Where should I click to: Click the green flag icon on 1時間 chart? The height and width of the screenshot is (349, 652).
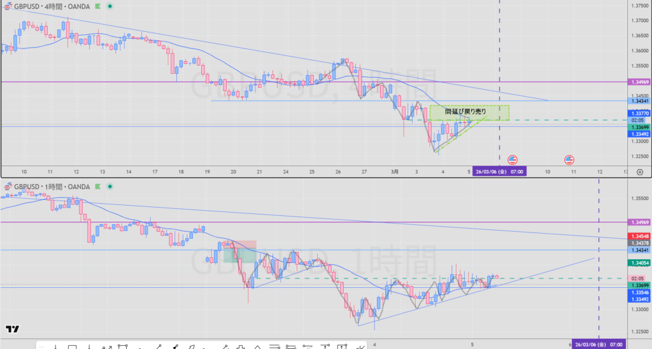97,186
